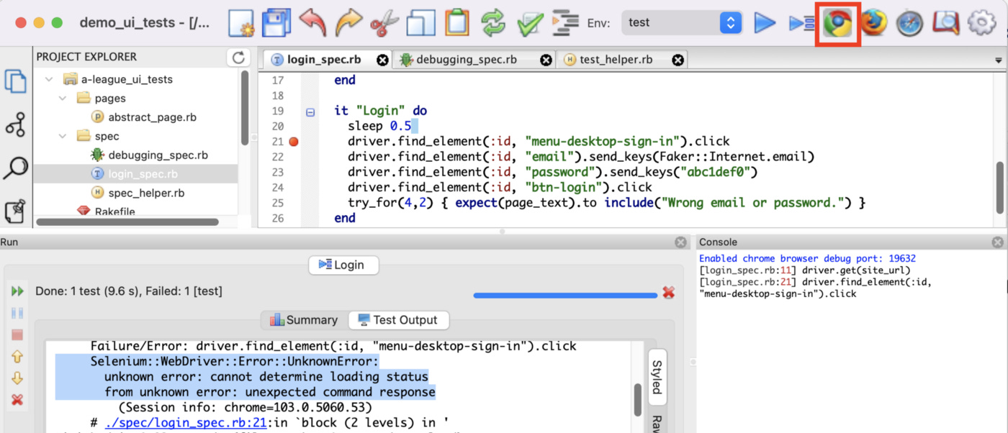Run the test file with blue play arrow
The height and width of the screenshot is (433, 1008).
765,23
